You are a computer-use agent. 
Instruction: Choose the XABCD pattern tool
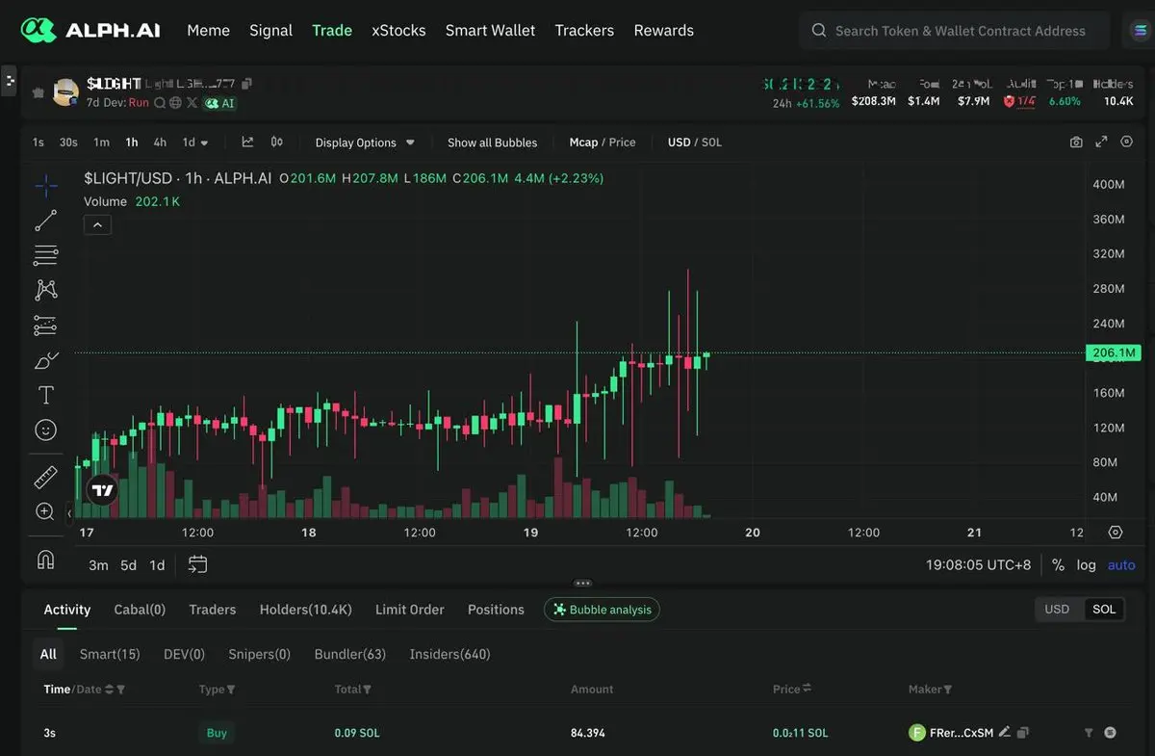[45, 290]
